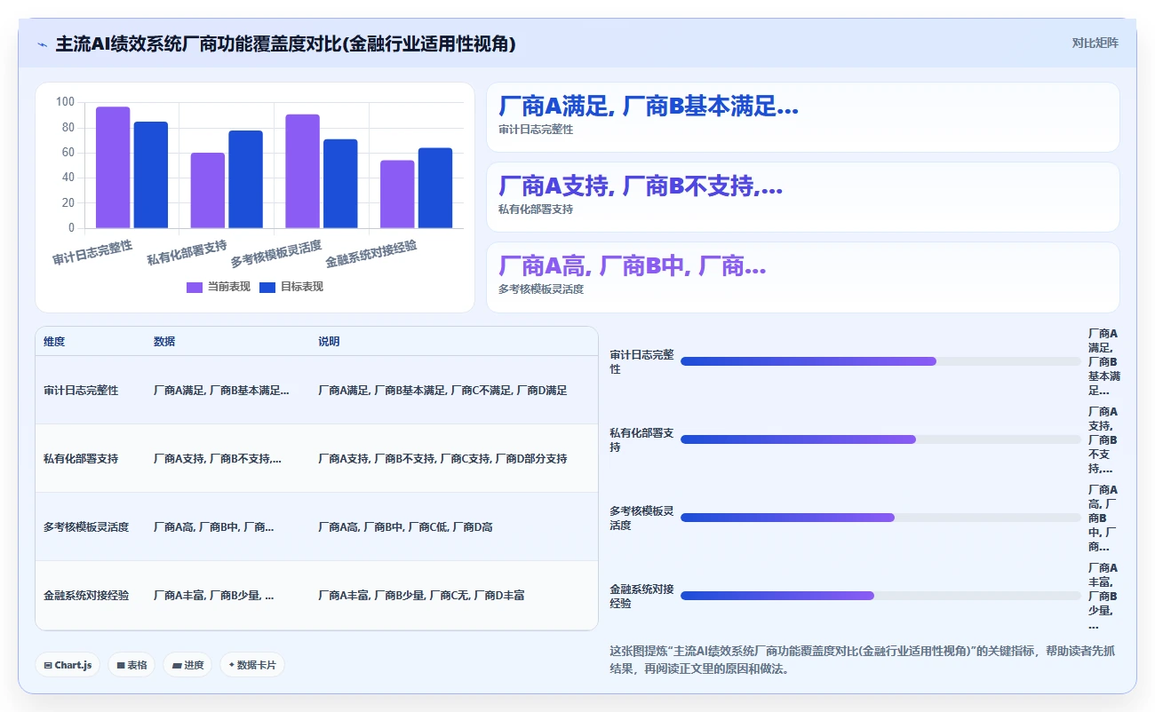Open the card headed 厂商A支持, 厂商B不支持,…
This screenshot has height=712, width=1155.
coord(803,197)
